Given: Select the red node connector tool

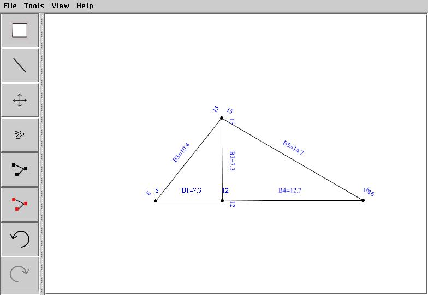Looking at the screenshot, I should (20, 205).
